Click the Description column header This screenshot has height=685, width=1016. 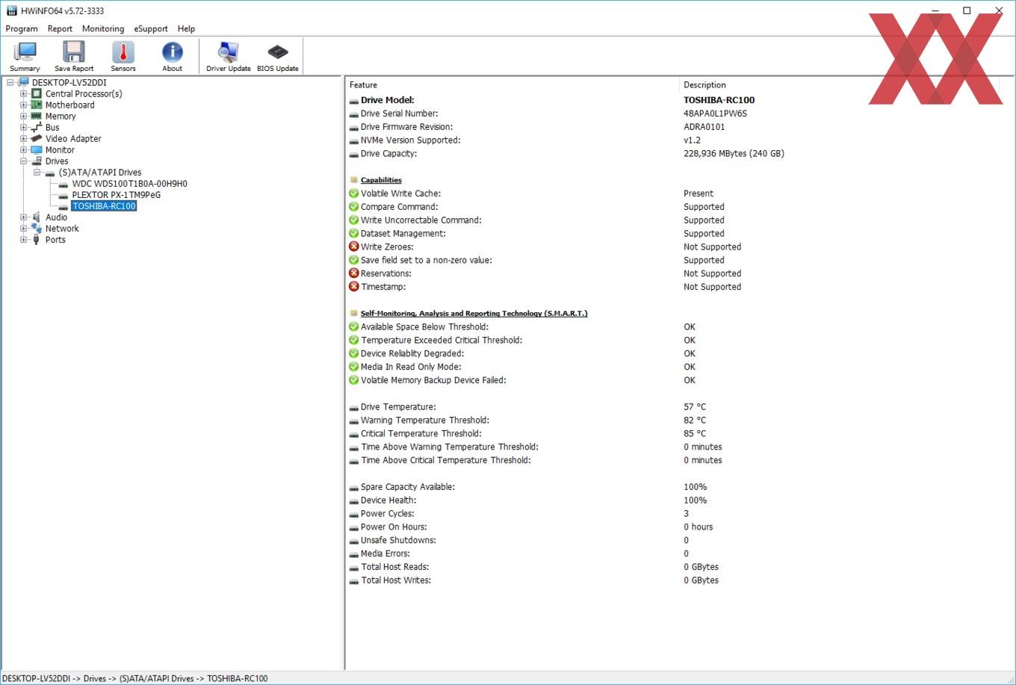[x=840, y=85]
